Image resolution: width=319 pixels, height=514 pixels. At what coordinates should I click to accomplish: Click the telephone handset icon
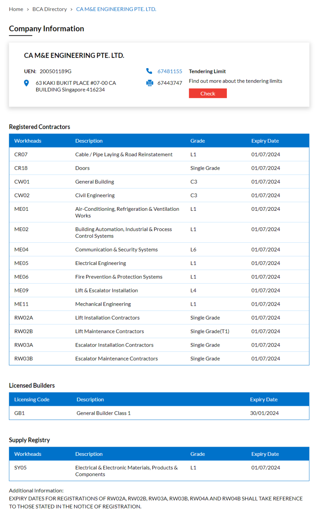(149, 71)
